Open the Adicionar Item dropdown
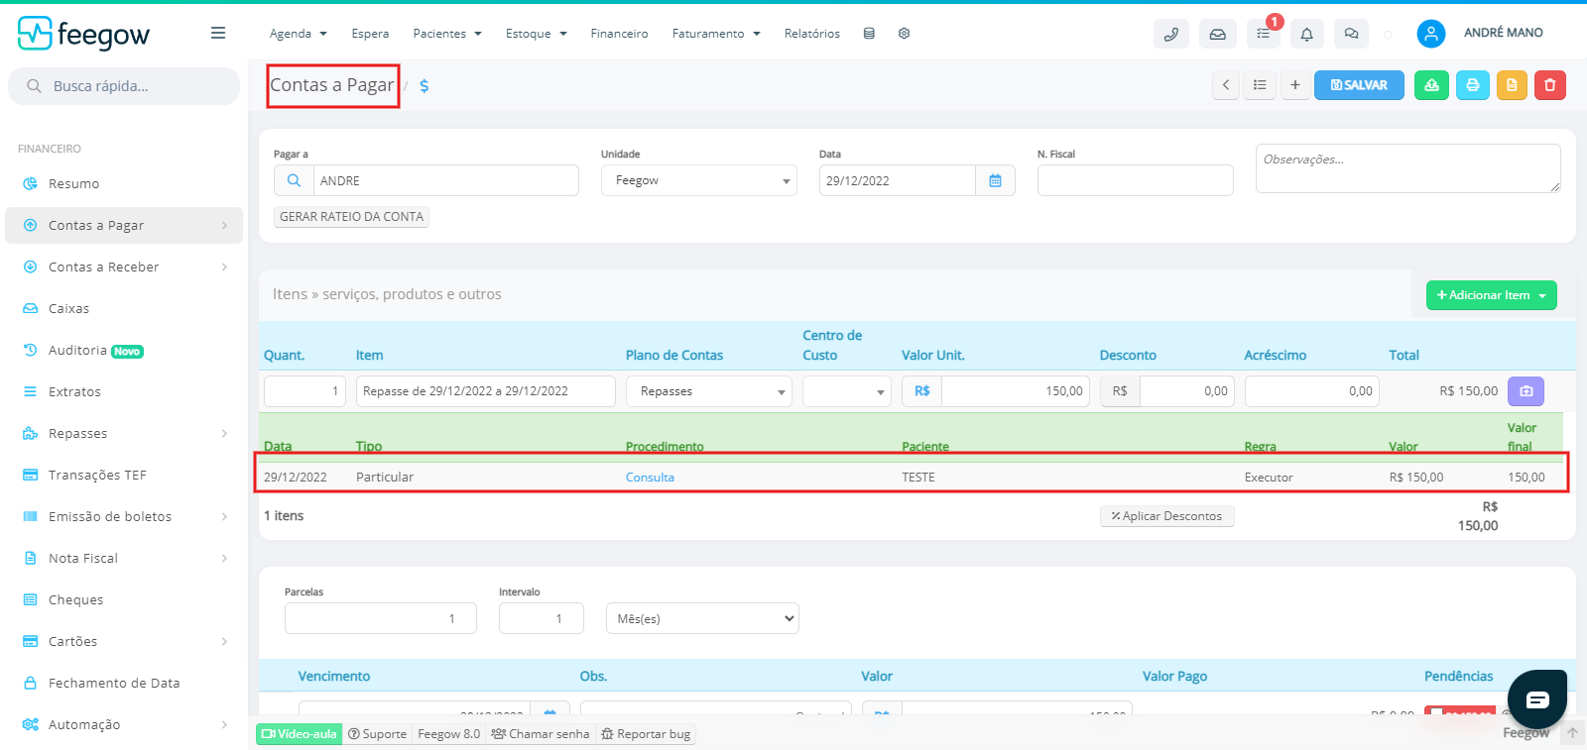The width and height of the screenshot is (1587, 750). point(1491,295)
